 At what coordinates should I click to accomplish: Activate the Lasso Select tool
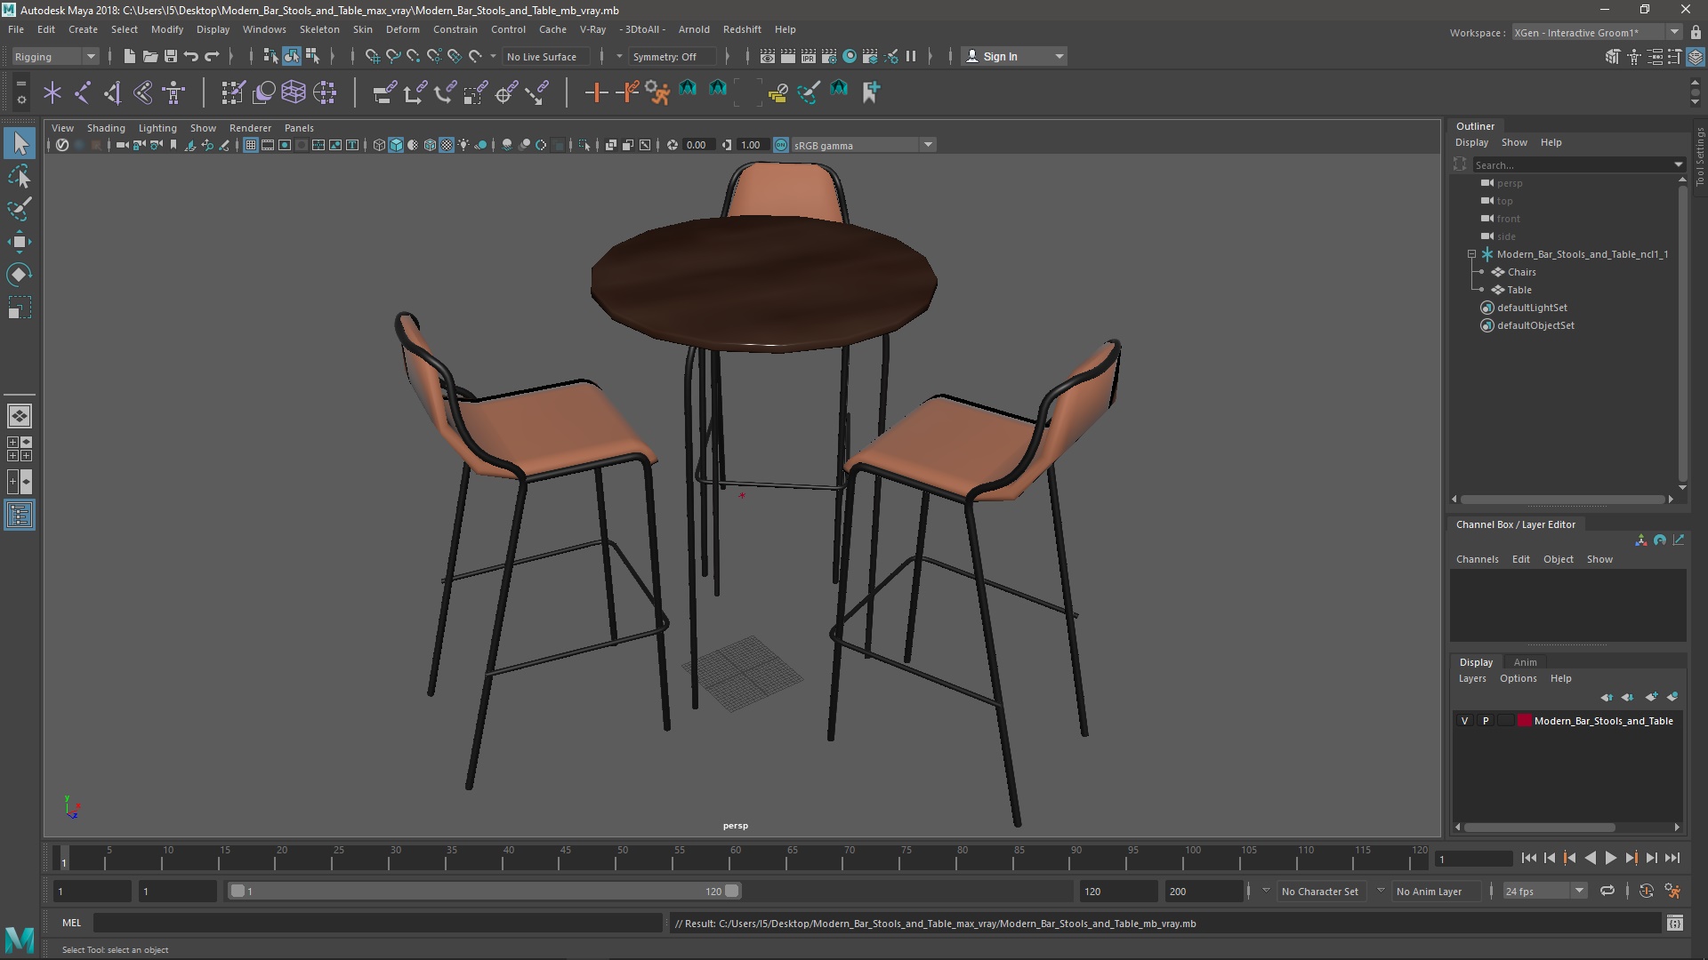20,176
